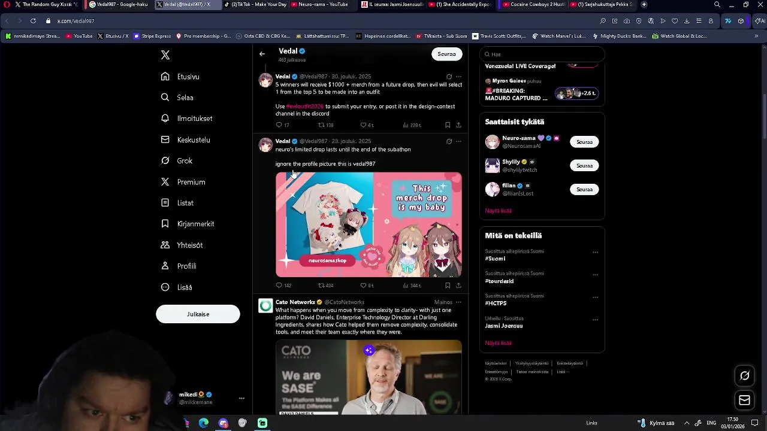Image resolution: width=767 pixels, height=431 pixels.
Task: Select the Listat list icon
Action: tap(165, 203)
